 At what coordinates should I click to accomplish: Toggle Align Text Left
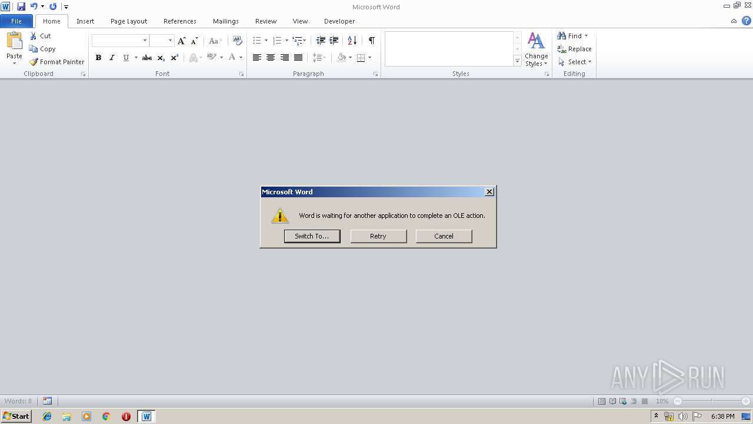(x=257, y=58)
